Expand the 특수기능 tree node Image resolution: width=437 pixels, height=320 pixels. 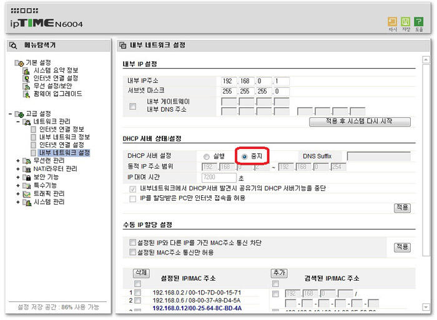[18, 185]
